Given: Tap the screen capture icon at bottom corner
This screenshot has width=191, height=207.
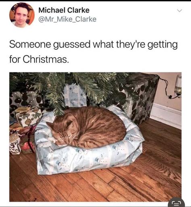Looking at the screenshot, I should tap(176, 203).
